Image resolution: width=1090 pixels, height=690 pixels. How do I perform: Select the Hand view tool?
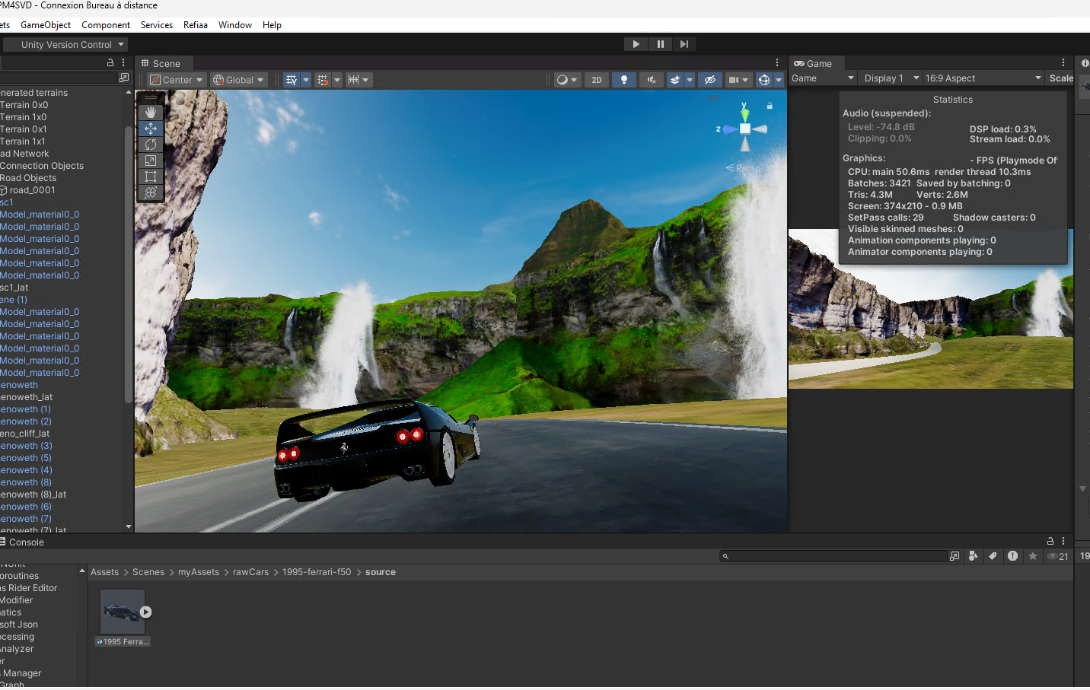(151, 112)
